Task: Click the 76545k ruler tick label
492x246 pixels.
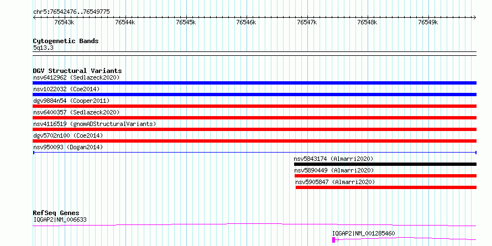Action: point(186,22)
